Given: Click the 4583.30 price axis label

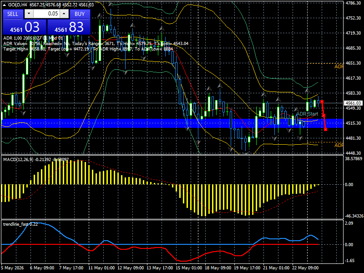Looking at the screenshot, I should pos(353,93).
